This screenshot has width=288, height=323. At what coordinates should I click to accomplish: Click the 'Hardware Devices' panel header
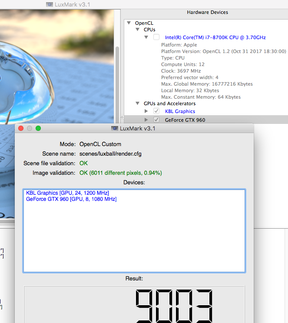coord(208,12)
